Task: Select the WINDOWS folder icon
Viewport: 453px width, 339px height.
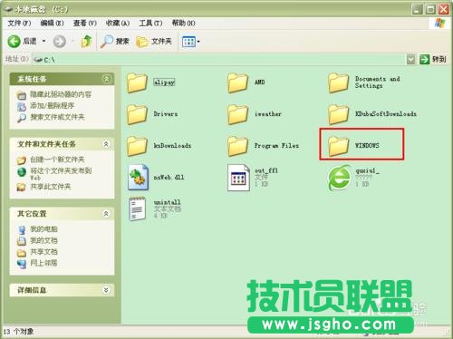Action: pyautogui.click(x=339, y=146)
